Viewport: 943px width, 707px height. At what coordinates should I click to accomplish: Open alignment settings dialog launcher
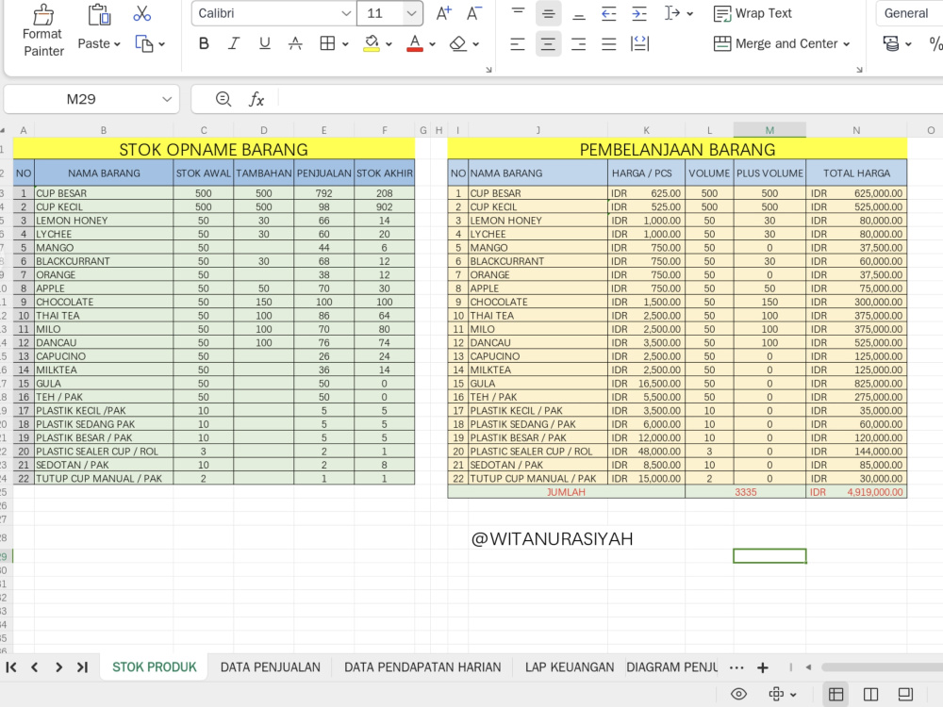tap(859, 70)
